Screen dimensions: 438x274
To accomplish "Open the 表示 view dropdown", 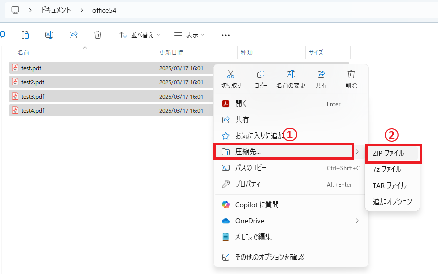I will pyautogui.click(x=189, y=35).
